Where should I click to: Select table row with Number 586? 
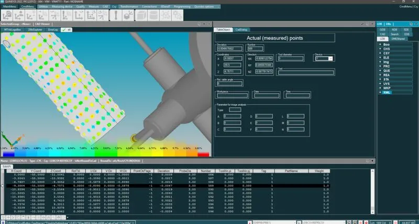[168, 174]
